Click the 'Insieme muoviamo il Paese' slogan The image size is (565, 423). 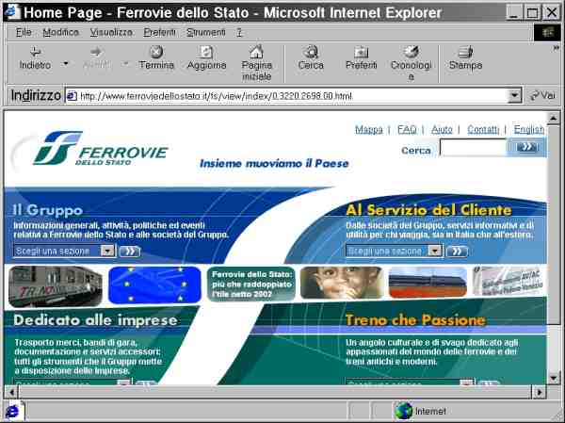point(274,163)
